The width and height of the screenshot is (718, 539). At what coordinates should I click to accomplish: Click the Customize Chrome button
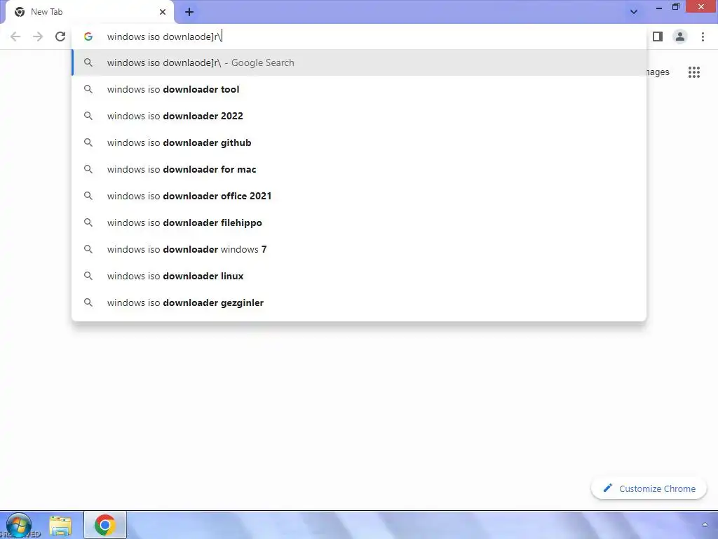tap(649, 488)
